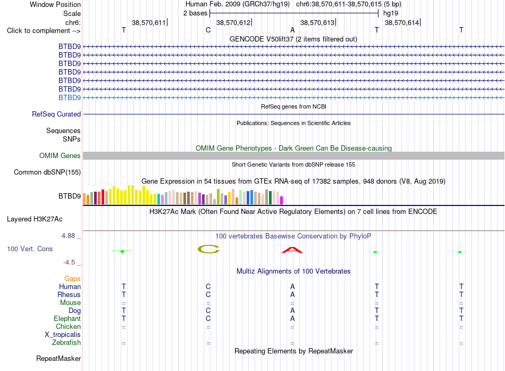Click position label 38,570,611
Screen dimensions: 505x371
coord(148,22)
